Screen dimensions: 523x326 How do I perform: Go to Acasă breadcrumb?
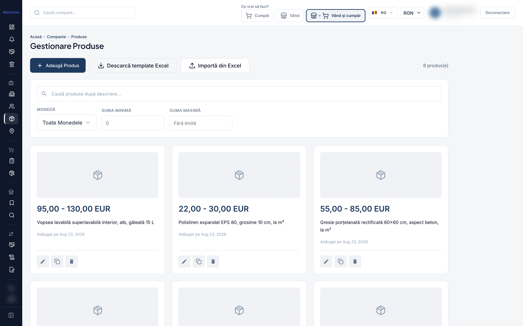(36, 37)
